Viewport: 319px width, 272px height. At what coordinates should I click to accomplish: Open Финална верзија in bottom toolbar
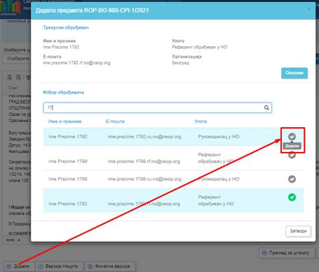click(x=110, y=266)
